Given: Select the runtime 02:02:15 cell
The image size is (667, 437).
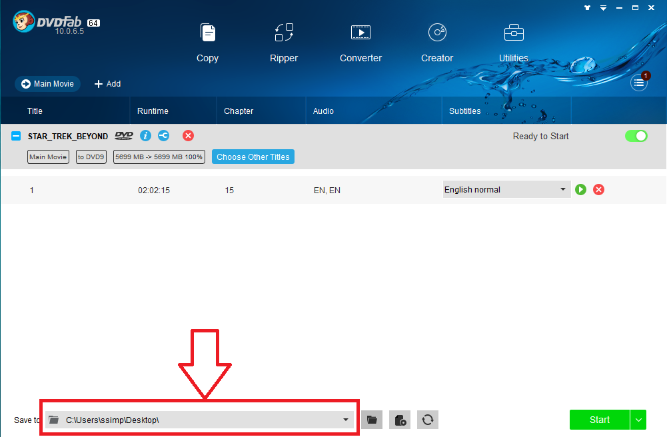Looking at the screenshot, I should pyautogui.click(x=154, y=191).
